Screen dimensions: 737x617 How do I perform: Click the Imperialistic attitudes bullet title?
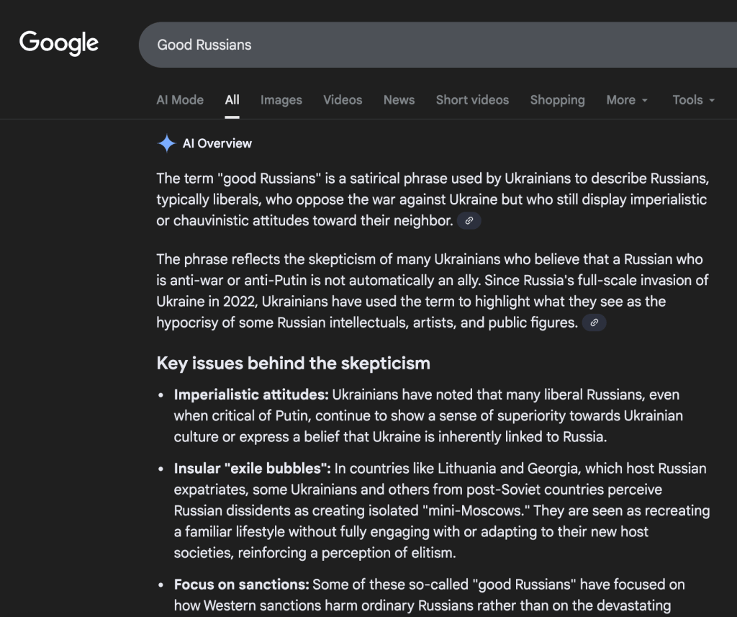click(x=251, y=395)
